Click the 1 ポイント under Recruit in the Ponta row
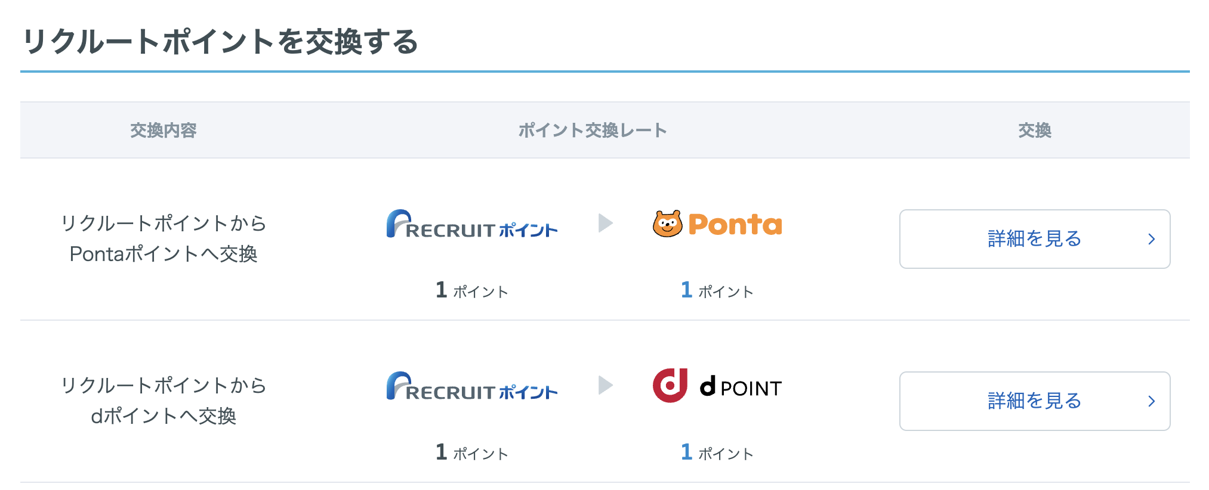Image resolution: width=1209 pixels, height=490 pixels. coord(471,290)
